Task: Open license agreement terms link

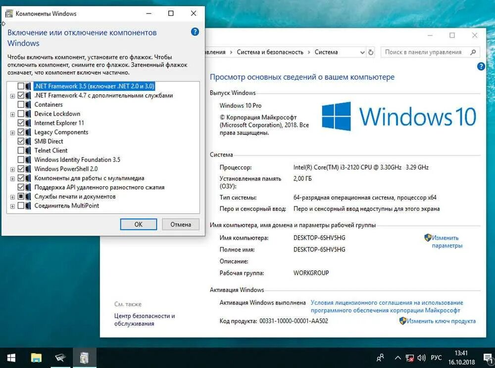Action: pos(387,306)
